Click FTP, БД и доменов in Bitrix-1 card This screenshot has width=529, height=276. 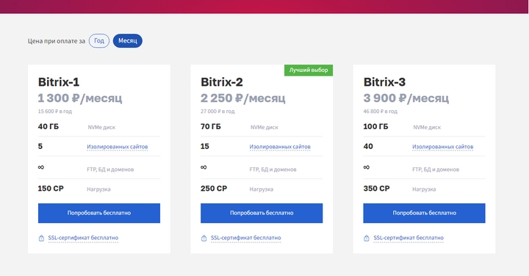(x=110, y=170)
